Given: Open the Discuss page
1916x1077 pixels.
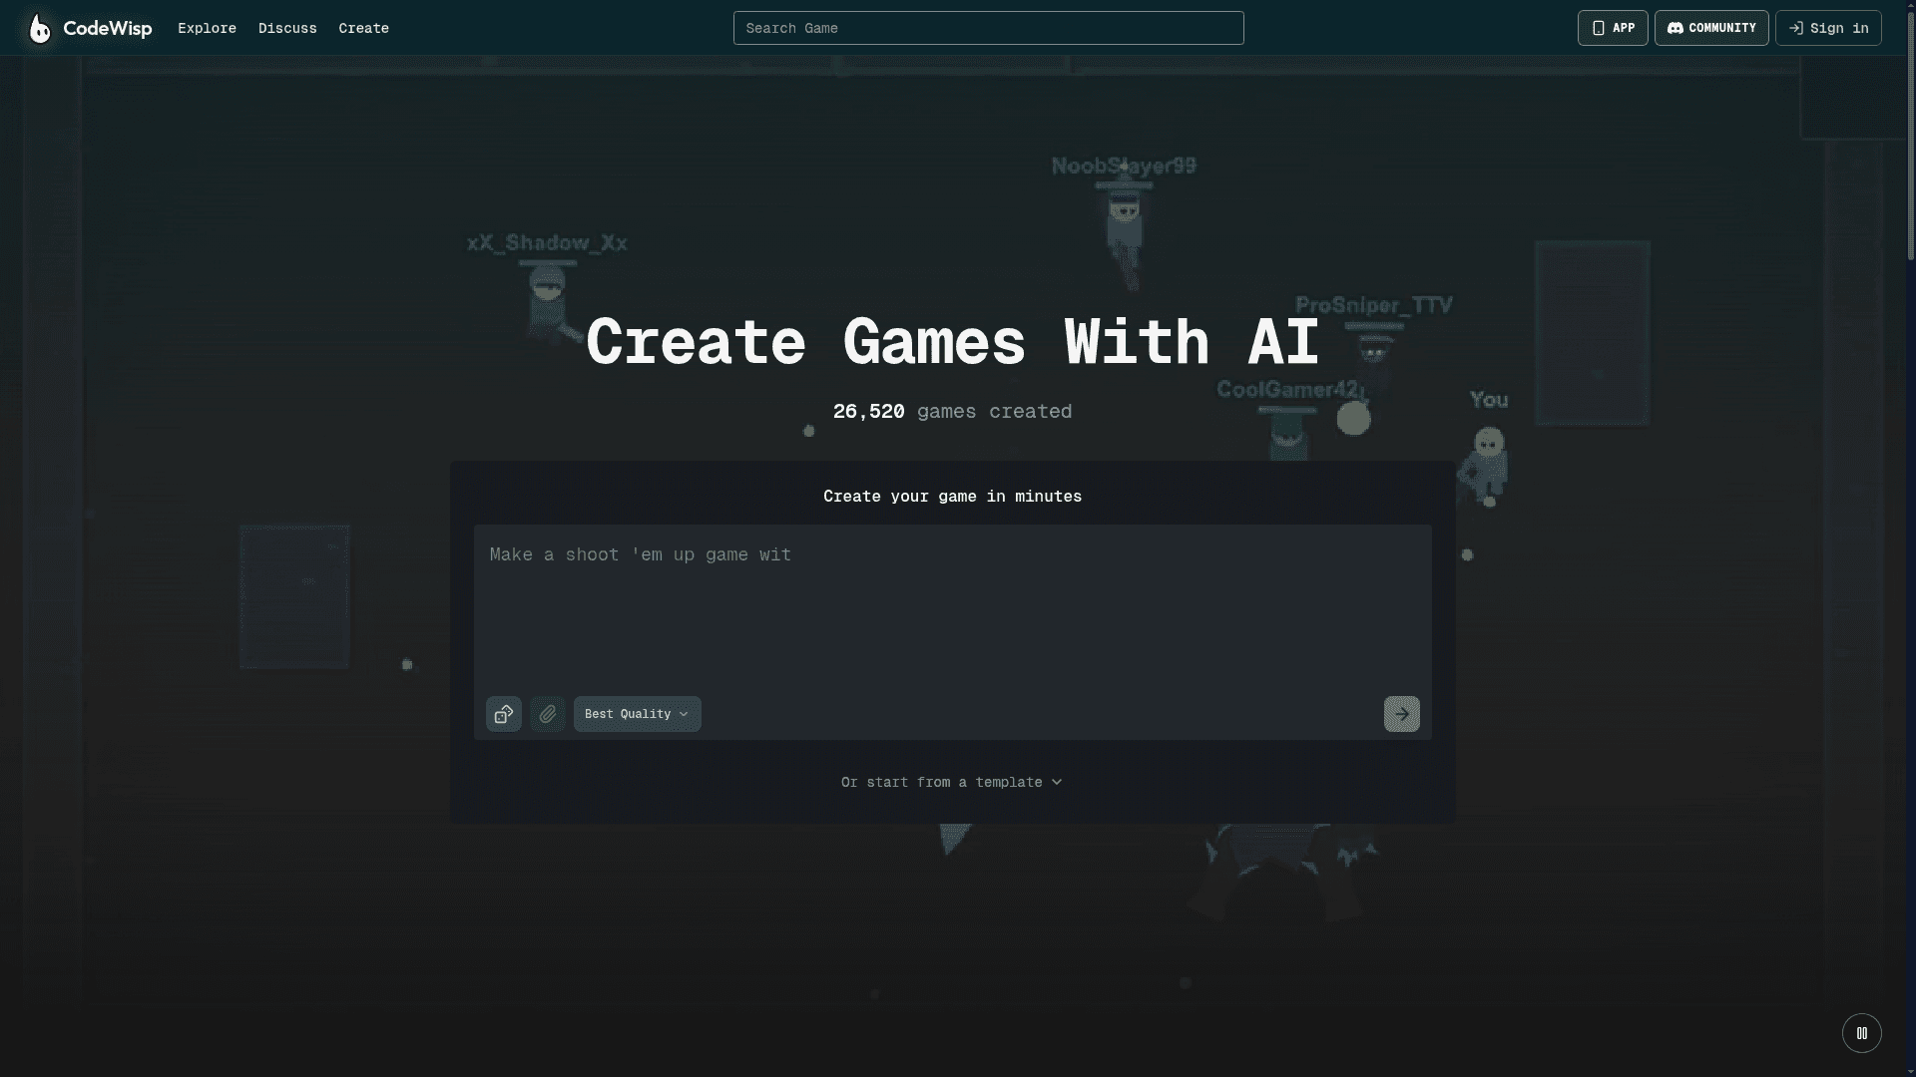Looking at the screenshot, I should click(287, 28).
